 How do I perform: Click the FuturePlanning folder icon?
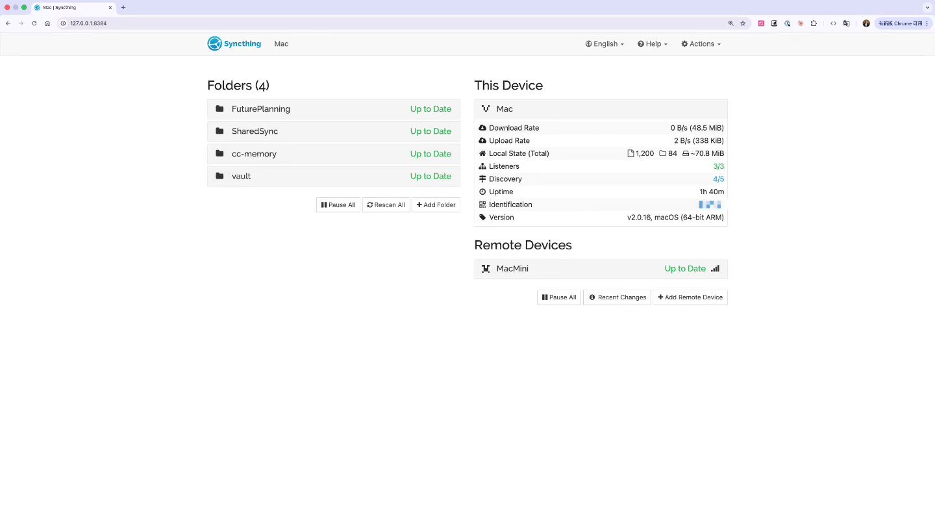click(219, 109)
